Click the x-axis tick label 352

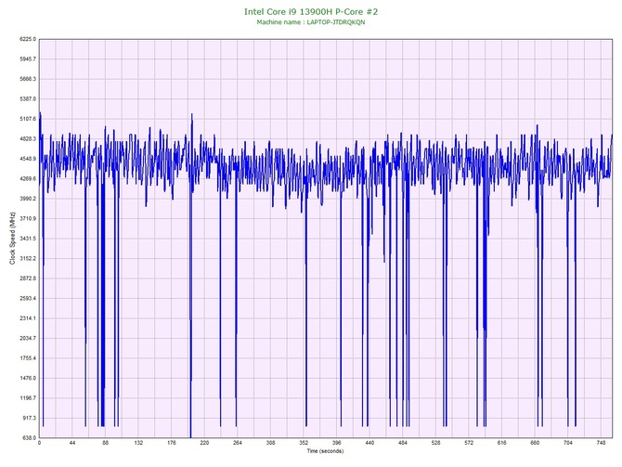tap(304, 443)
